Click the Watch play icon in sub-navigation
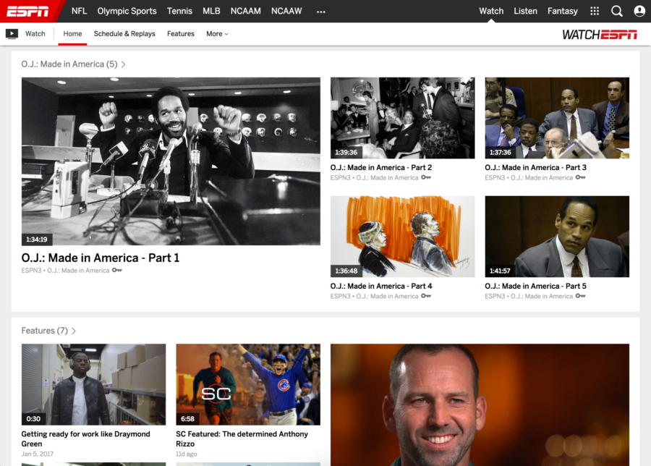Screen dimensions: 651x466 [12, 33]
